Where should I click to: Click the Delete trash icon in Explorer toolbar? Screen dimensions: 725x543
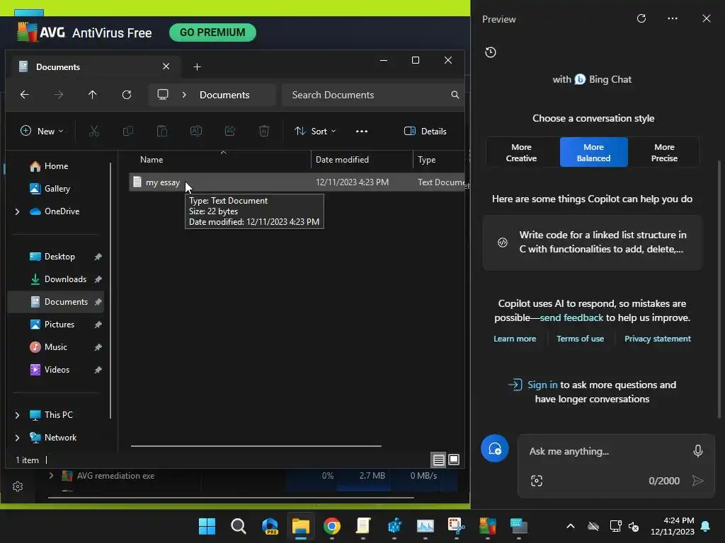(264, 131)
